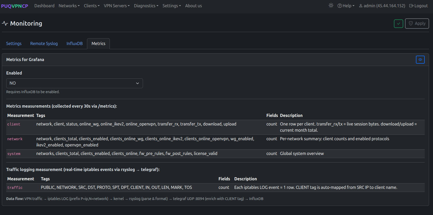
Task: Switch to the Settings tab
Action: tap(14, 43)
